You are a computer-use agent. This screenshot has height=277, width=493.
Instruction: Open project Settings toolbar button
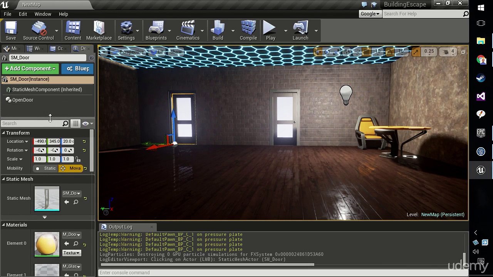pyautogui.click(x=126, y=31)
